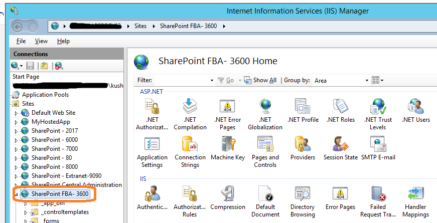Image resolution: width=437 pixels, height=223 pixels.
Task: Open the File menu
Action: (x=21, y=41)
